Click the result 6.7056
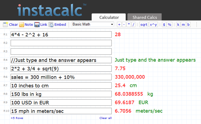The width and height of the screenshot is (201, 124). 123,111
